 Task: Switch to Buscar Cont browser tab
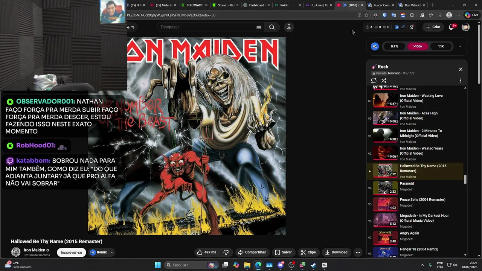click(x=380, y=5)
